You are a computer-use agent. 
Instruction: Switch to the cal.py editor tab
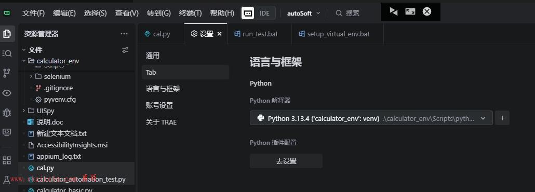pos(160,34)
